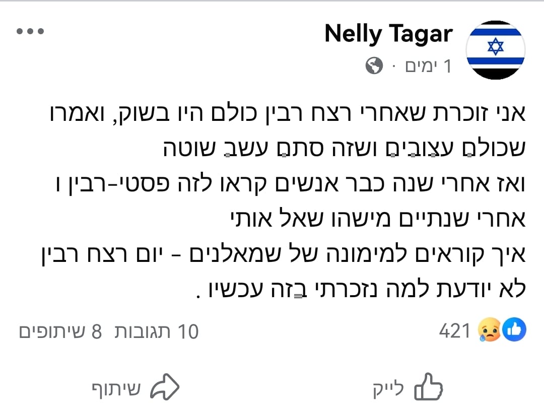This screenshot has width=544, height=410.
Task: Open the three-dots post options menu
Action: click(30, 32)
